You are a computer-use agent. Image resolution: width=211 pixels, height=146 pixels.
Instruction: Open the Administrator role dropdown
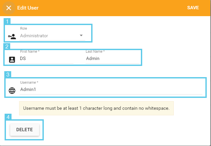pos(52,36)
